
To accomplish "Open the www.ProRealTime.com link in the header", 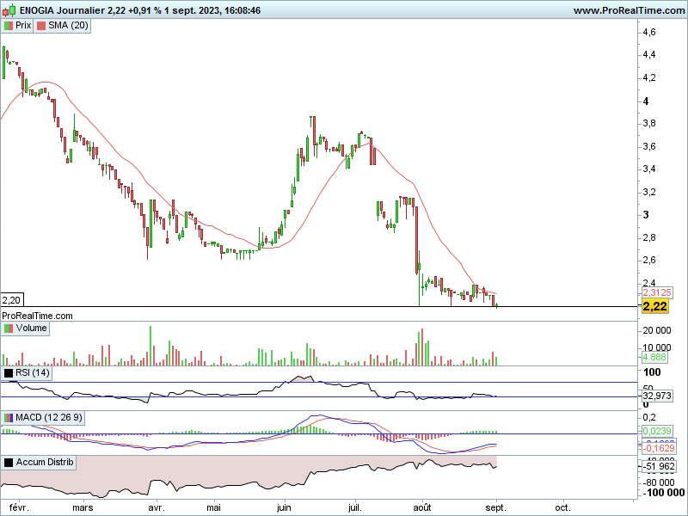I will click(629, 10).
